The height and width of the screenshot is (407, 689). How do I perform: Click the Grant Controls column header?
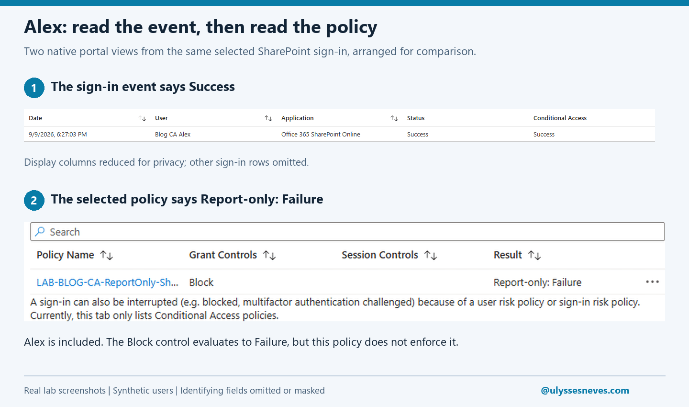pyautogui.click(x=223, y=255)
